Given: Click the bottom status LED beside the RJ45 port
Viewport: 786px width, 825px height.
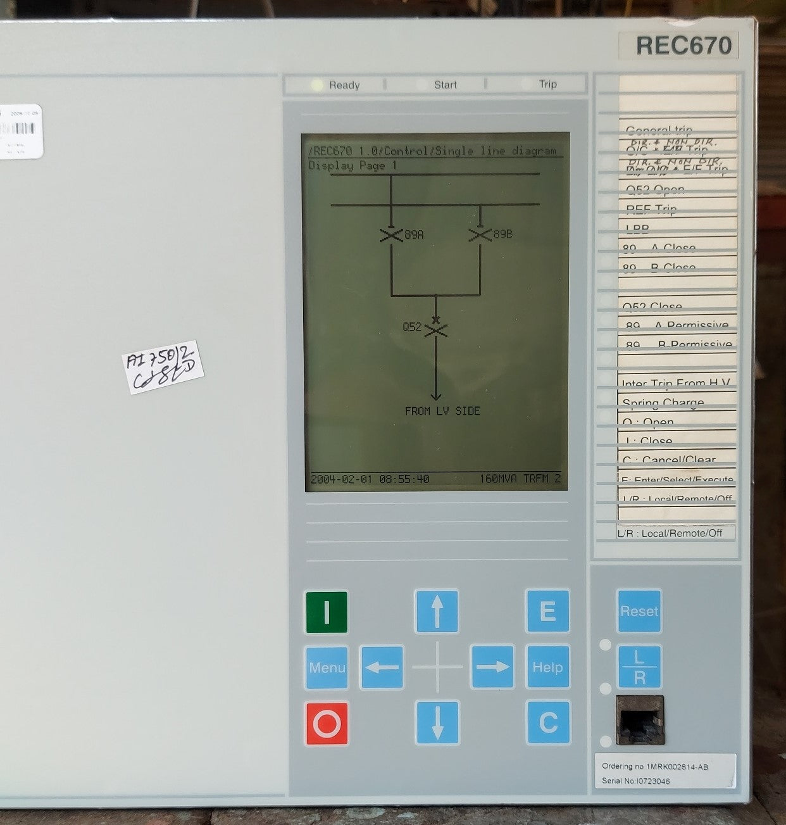Looking at the screenshot, I should 606,741.
